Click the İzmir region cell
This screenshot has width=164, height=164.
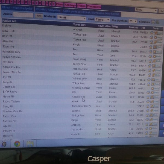pyautogui.click(x=113, y=56)
